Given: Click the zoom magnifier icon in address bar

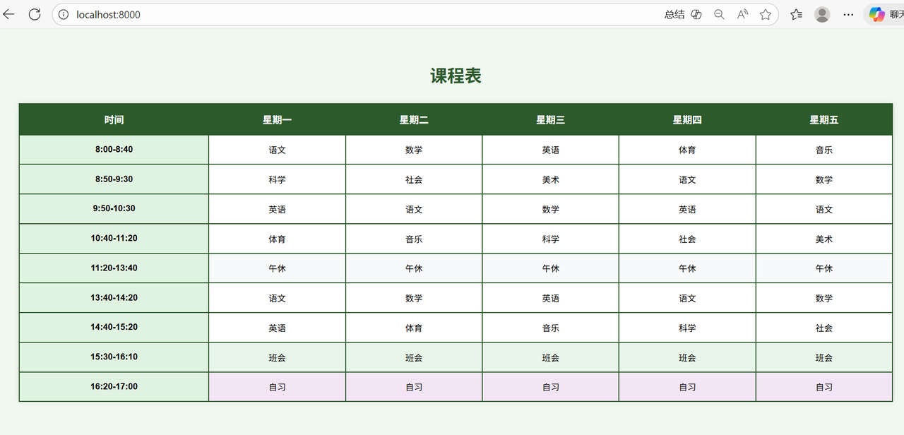Looking at the screenshot, I should click(719, 14).
